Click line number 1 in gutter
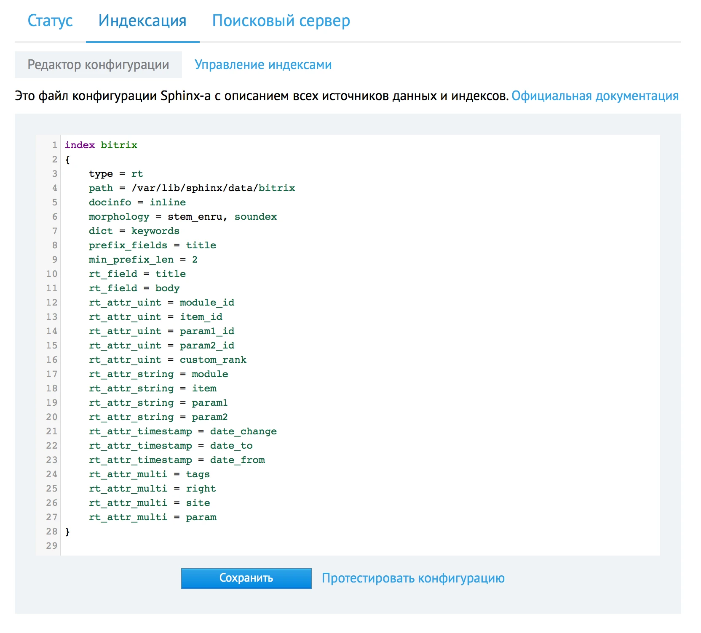Image resolution: width=701 pixels, height=633 pixels. 54,145
